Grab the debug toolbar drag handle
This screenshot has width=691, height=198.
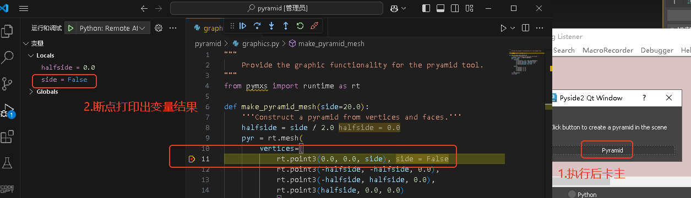(x=232, y=26)
